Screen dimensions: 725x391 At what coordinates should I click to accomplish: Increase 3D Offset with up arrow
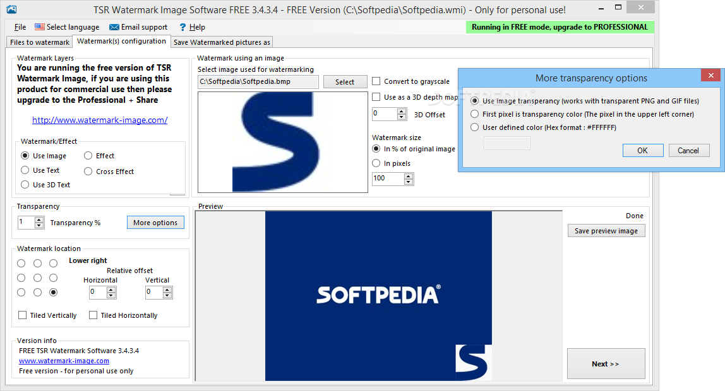click(402, 111)
